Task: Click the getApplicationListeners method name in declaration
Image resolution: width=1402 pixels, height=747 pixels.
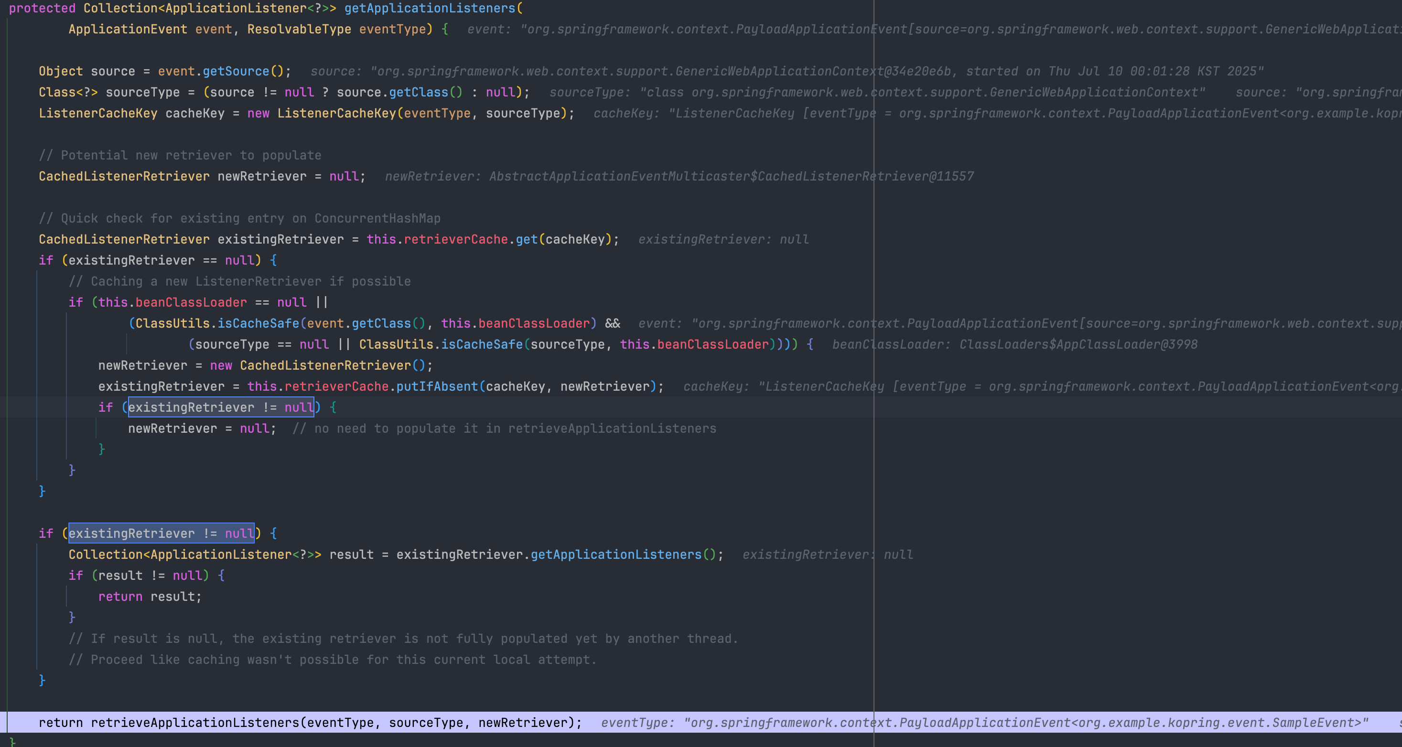Action: point(430,8)
